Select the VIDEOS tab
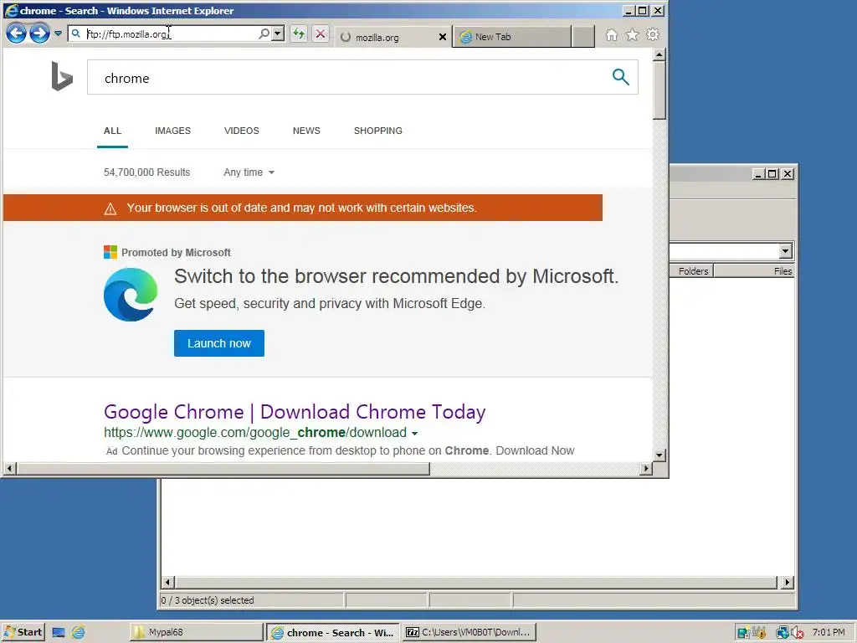Image resolution: width=857 pixels, height=643 pixels. (242, 131)
